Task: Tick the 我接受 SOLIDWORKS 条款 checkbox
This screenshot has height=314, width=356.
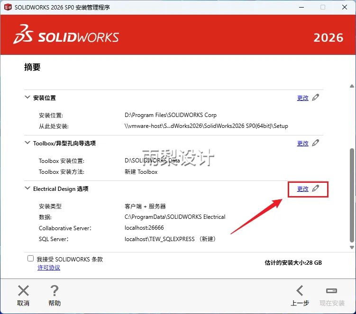Action: click(x=30, y=259)
